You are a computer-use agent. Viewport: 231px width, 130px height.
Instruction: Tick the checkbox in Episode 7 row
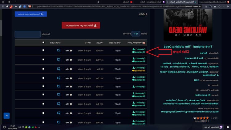click(43, 104)
